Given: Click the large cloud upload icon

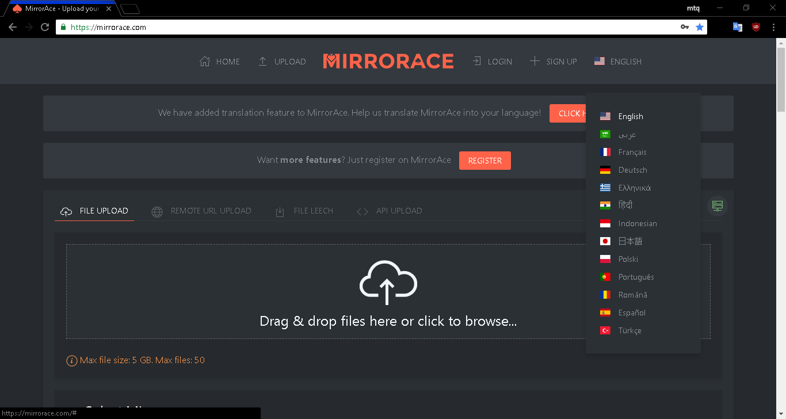Looking at the screenshot, I should coord(388,283).
